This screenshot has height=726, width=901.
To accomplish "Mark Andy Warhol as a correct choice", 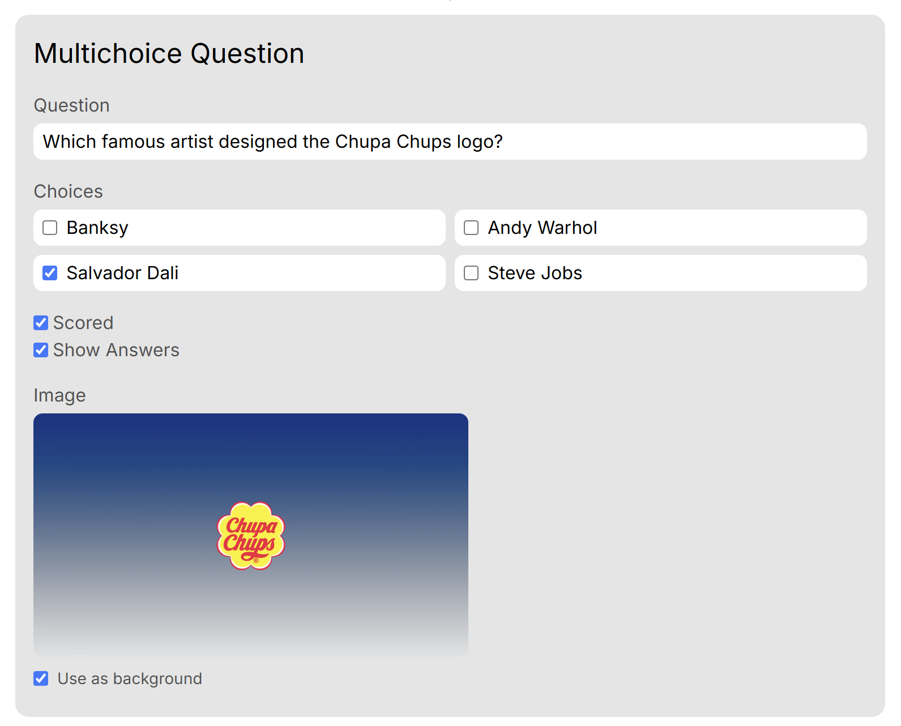I will 471,228.
